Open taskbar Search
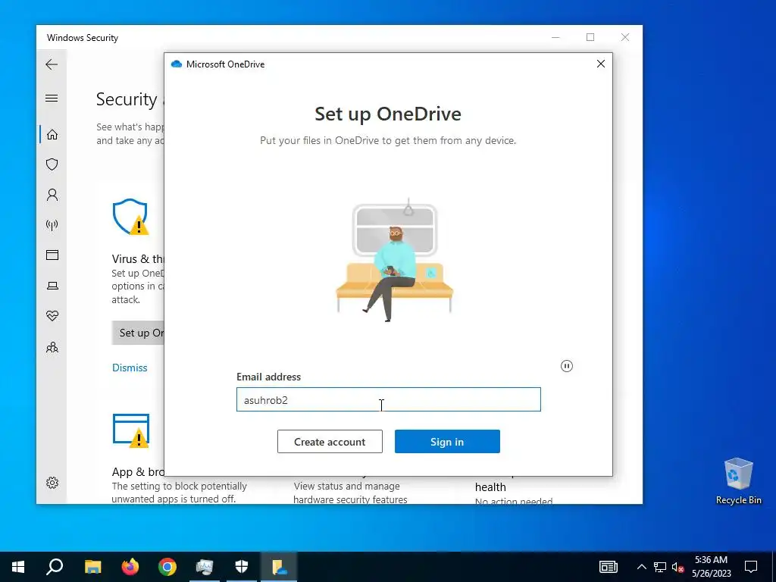Image resolution: width=776 pixels, height=582 pixels. click(55, 567)
